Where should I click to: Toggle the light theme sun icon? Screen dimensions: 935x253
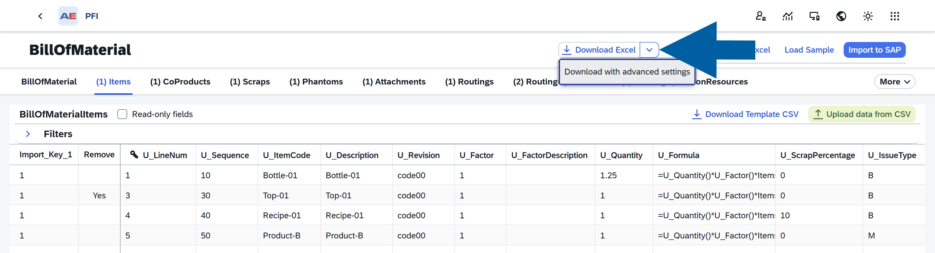[868, 16]
